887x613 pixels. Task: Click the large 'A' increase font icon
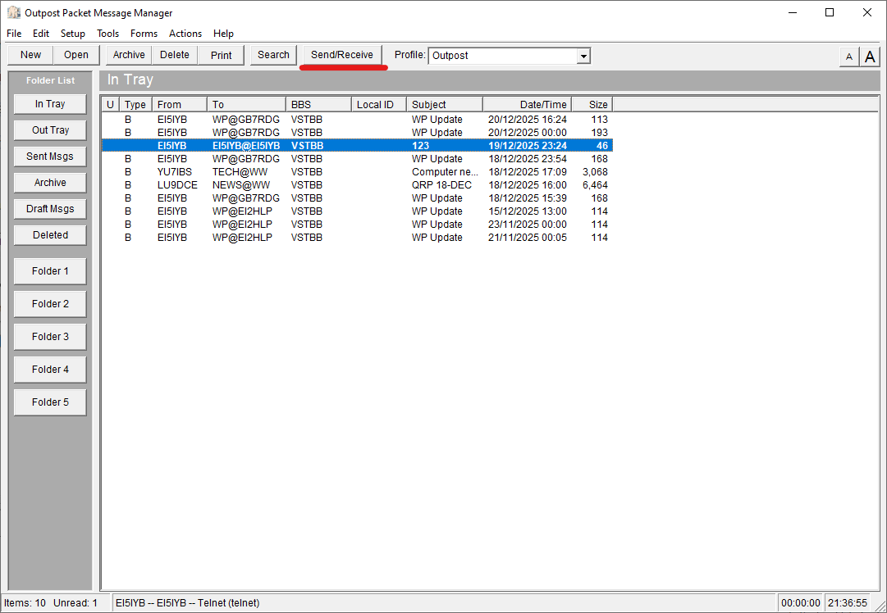870,57
